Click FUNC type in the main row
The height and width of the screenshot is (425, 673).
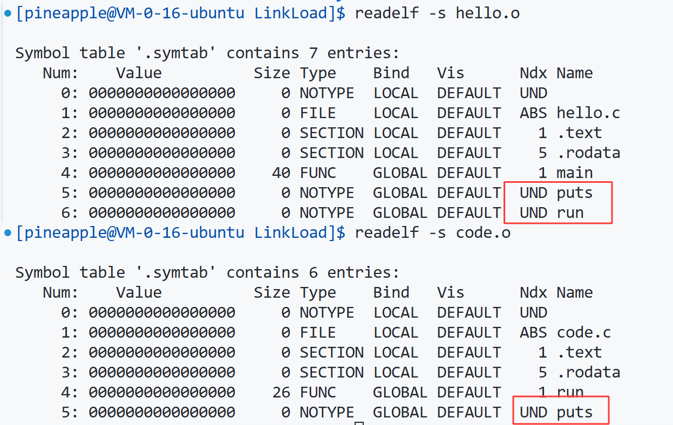click(x=318, y=173)
